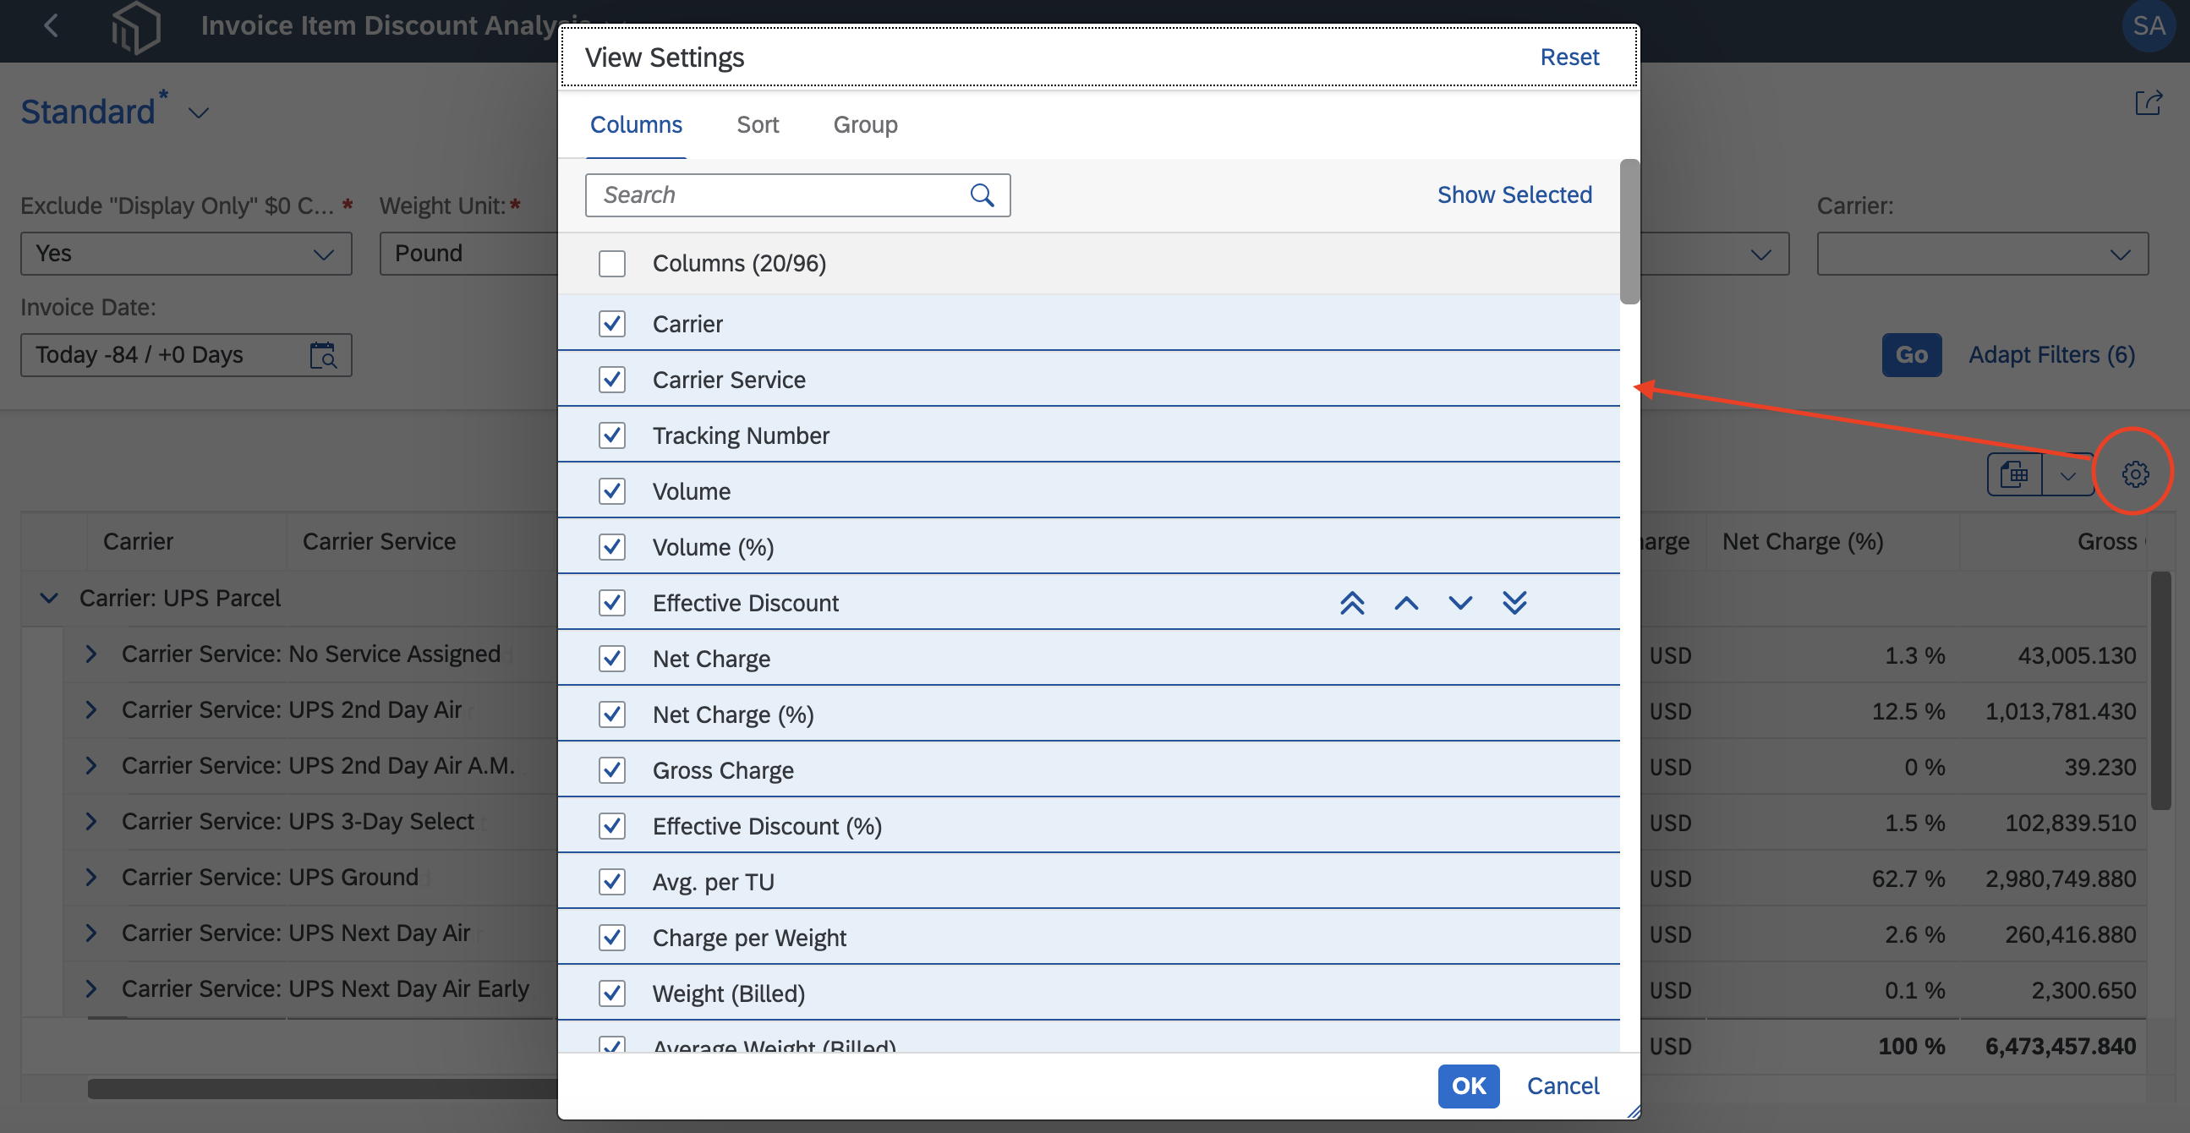This screenshot has width=2190, height=1133.
Task: Click the back navigation arrow
Action: click(51, 25)
